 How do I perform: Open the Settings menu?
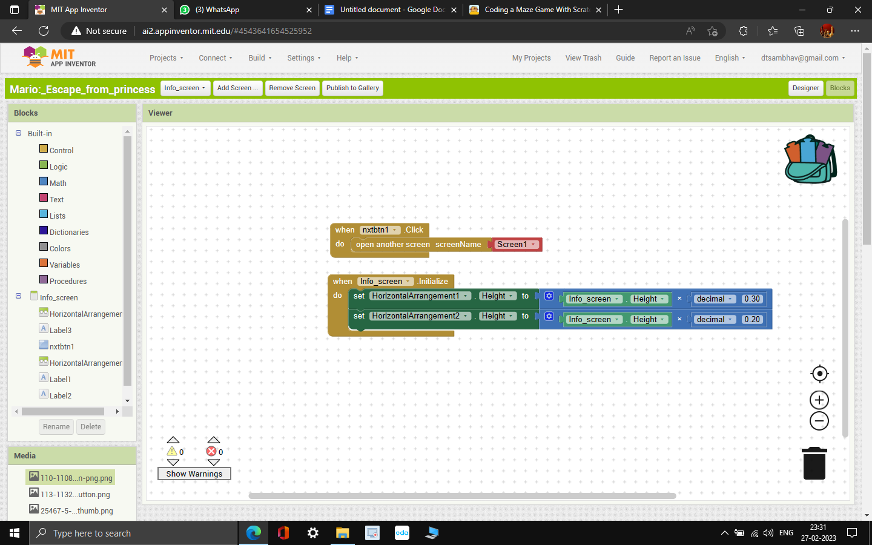(x=304, y=58)
